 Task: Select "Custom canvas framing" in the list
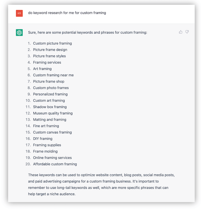coord(52,132)
